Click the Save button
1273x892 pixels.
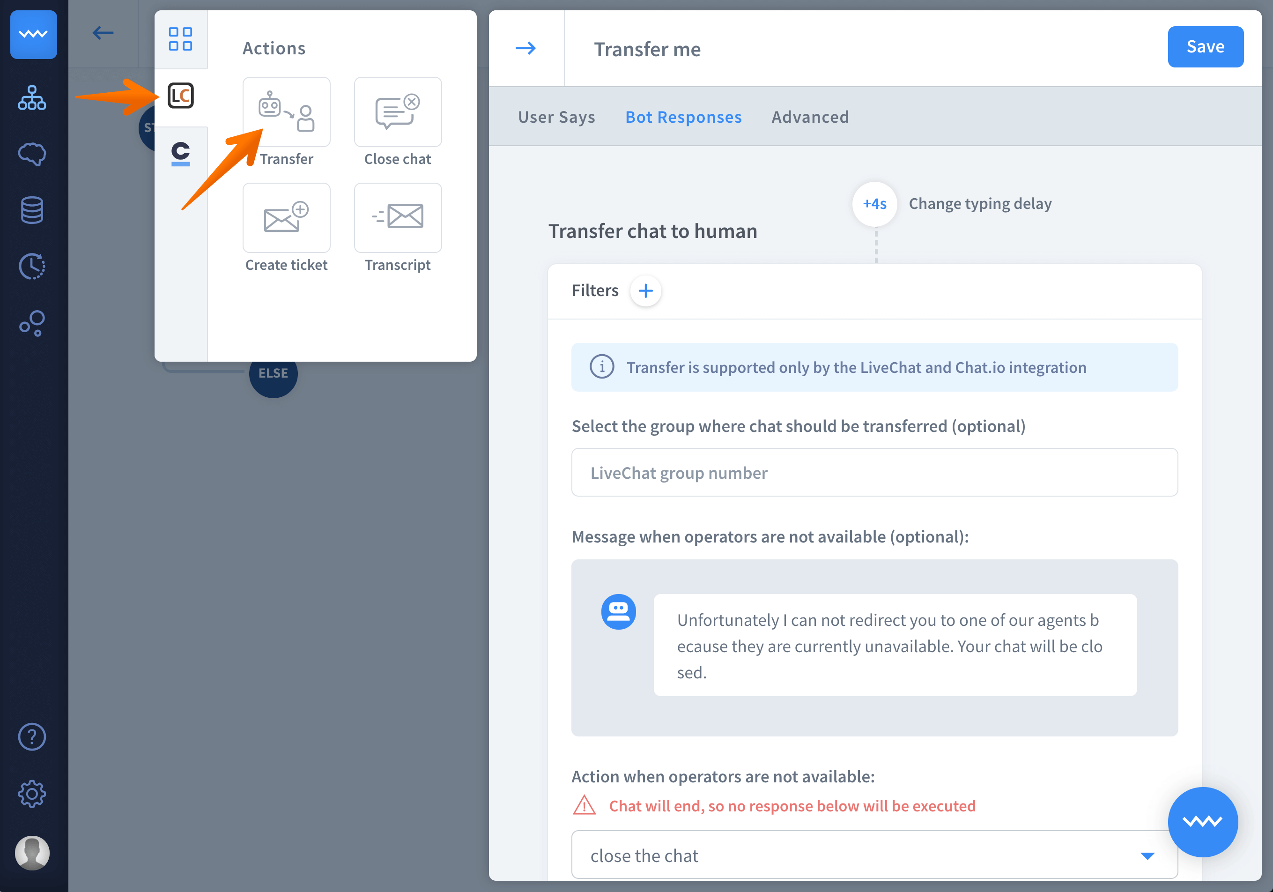pos(1205,46)
